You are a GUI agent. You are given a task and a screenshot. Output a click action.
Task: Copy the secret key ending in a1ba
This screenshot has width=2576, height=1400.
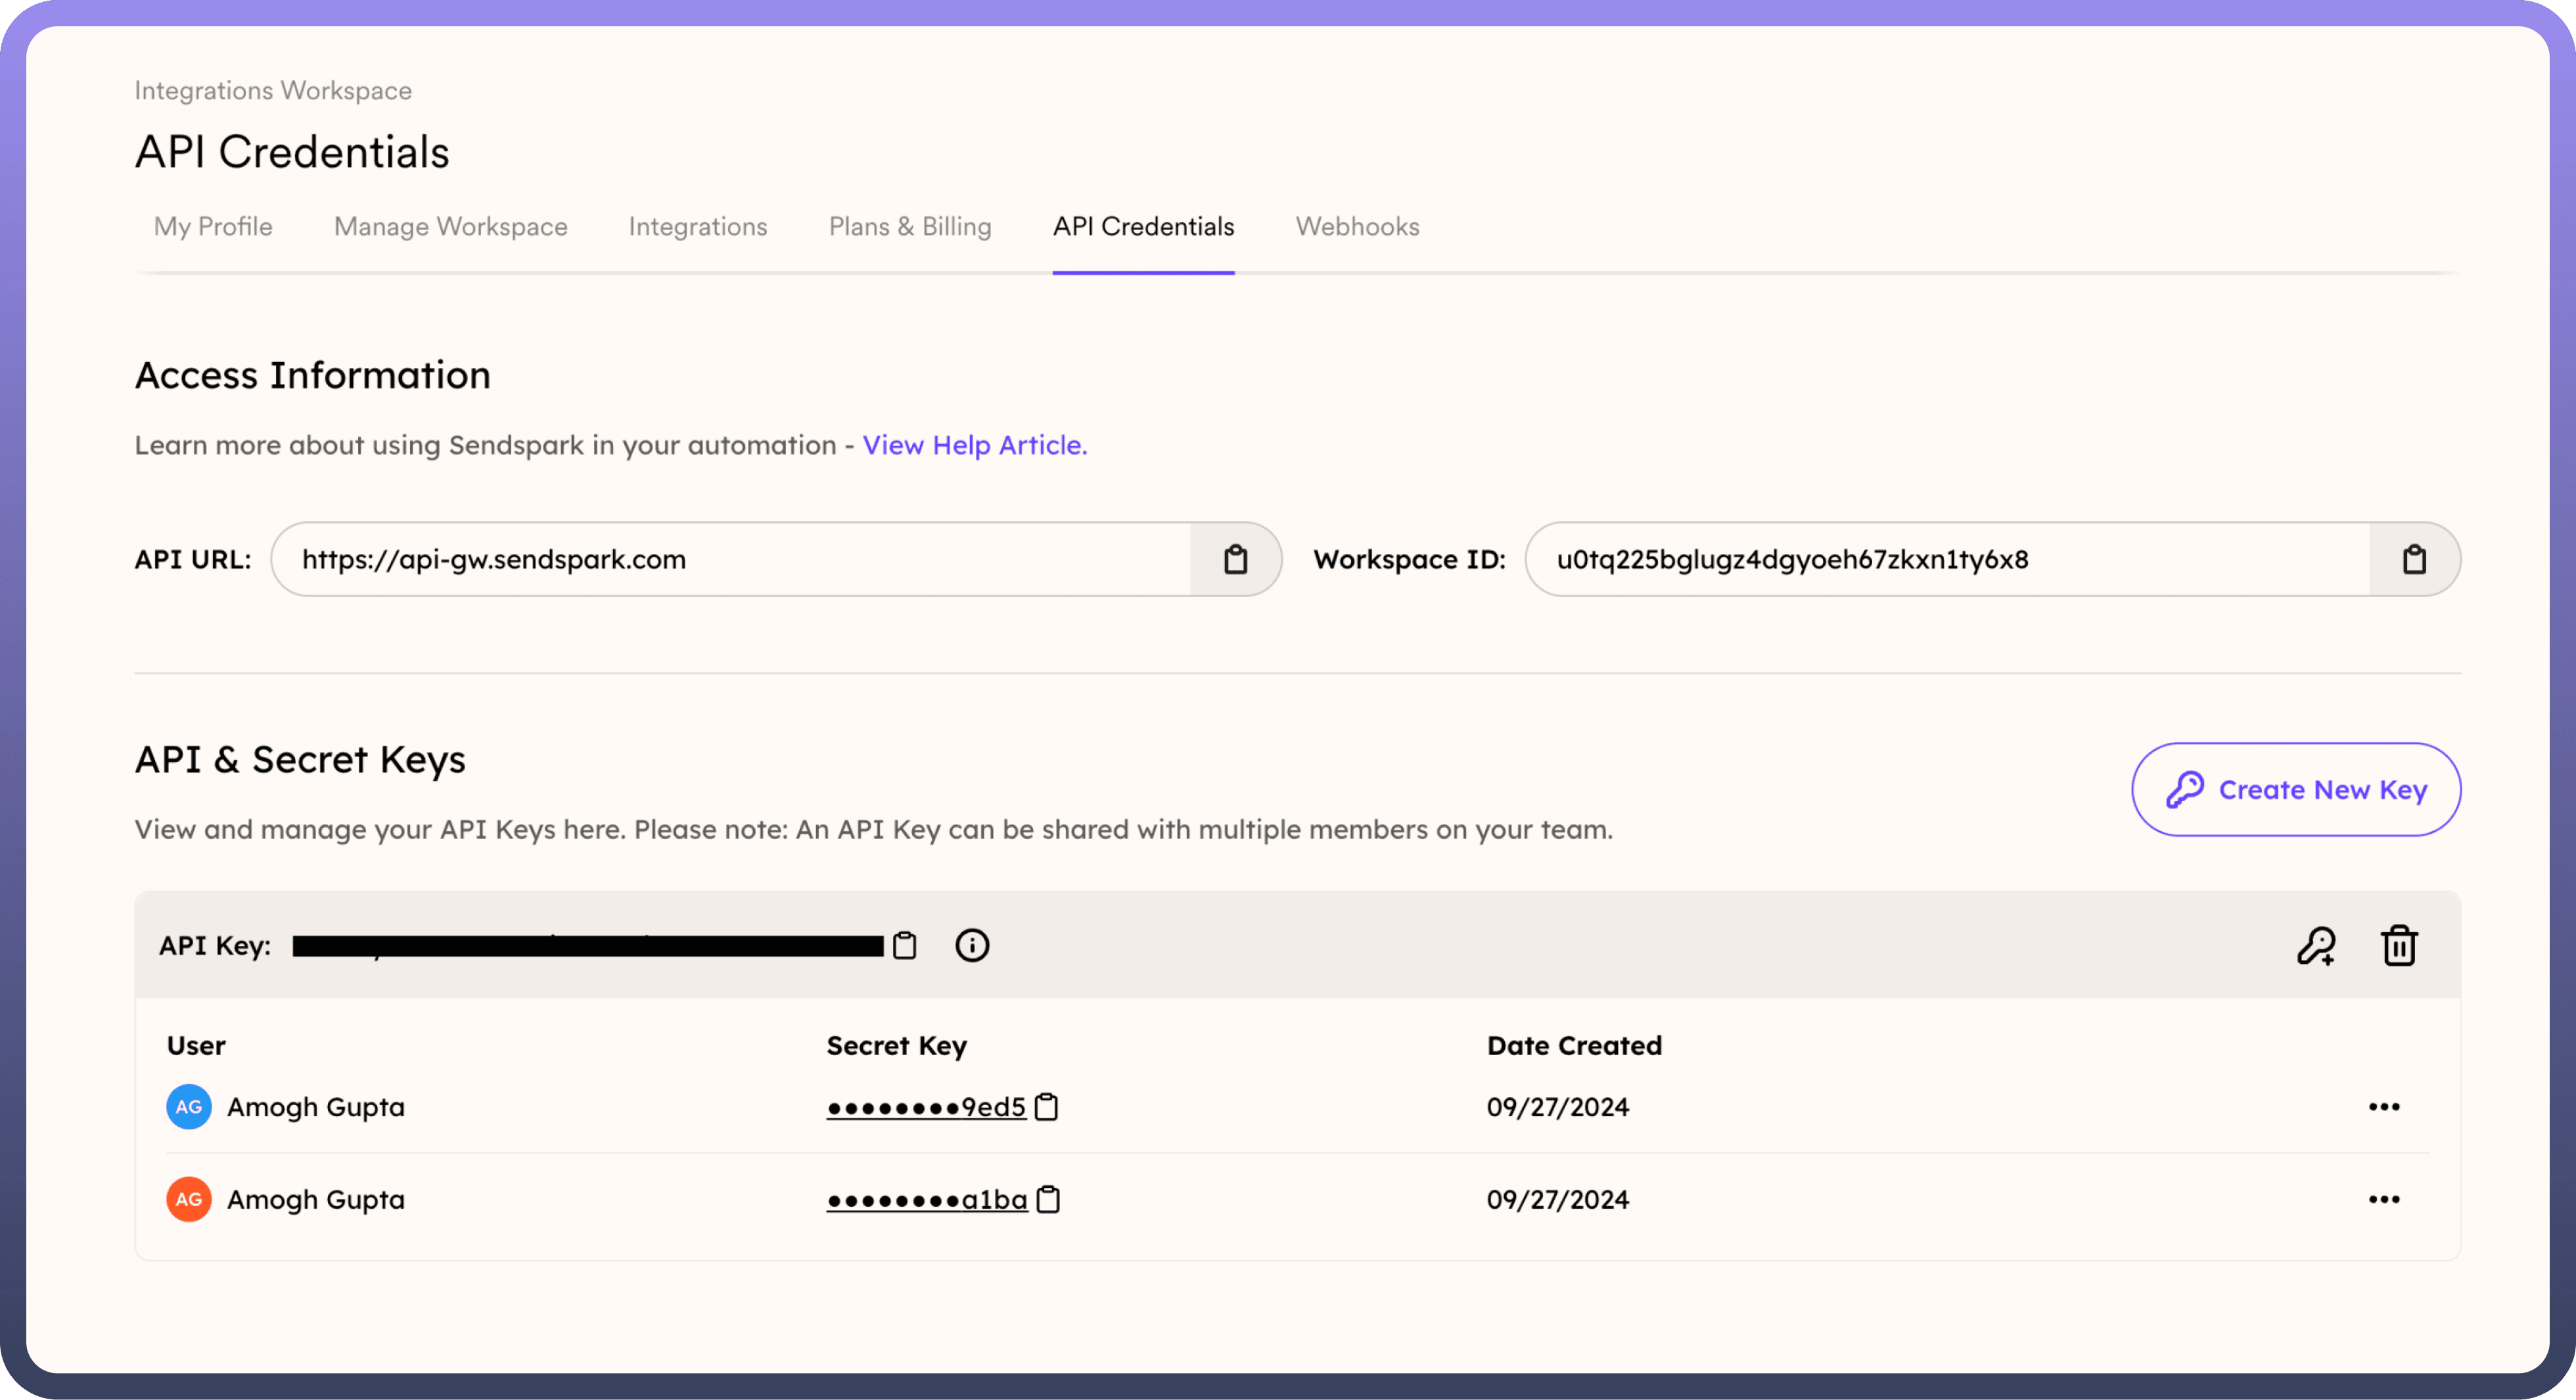pos(1048,1199)
